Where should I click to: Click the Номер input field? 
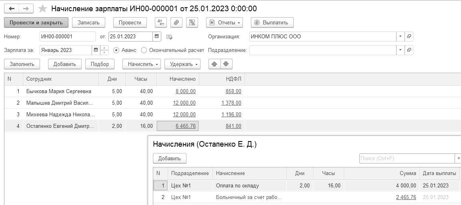[68, 36]
